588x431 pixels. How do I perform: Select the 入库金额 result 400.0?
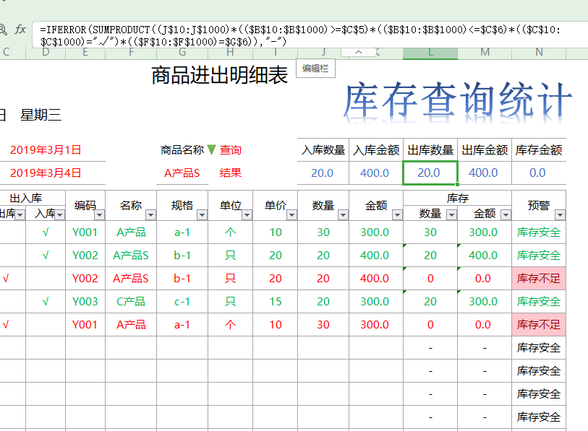tap(376, 173)
